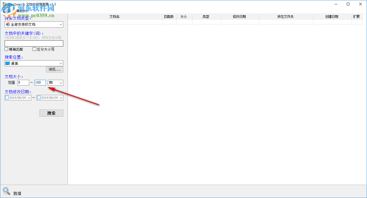Open the start date picker arrow
The width and height of the screenshot is (367, 198).
[29, 98]
